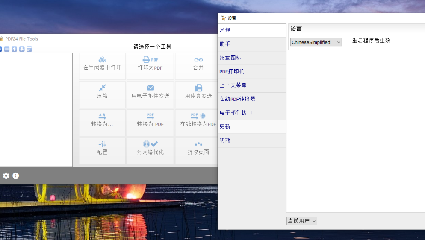The width and height of the screenshot is (425, 240).
Task: Click the 请选择一个工具 heading
Action: click(x=152, y=47)
